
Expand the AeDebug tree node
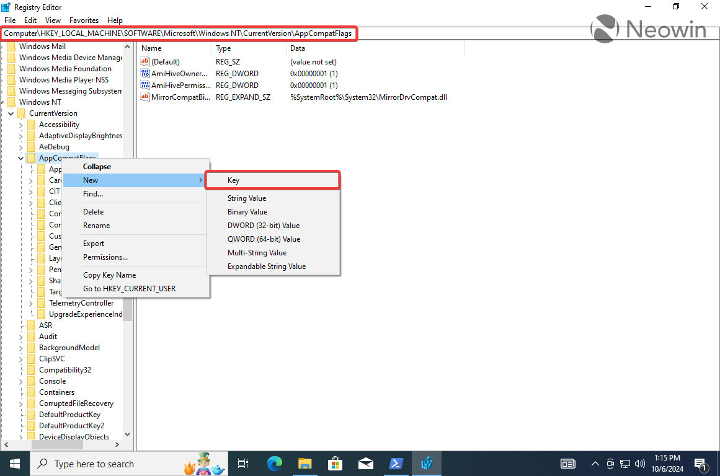point(20,147)
